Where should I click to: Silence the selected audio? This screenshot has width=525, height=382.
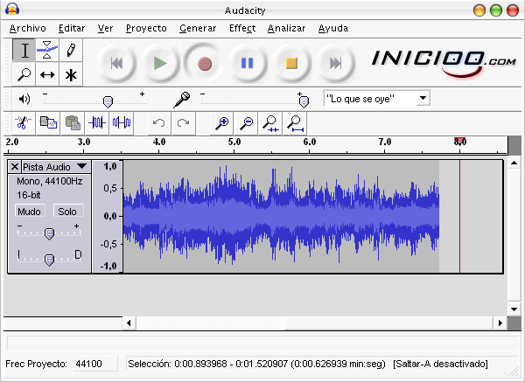click(x=122, y=123)
